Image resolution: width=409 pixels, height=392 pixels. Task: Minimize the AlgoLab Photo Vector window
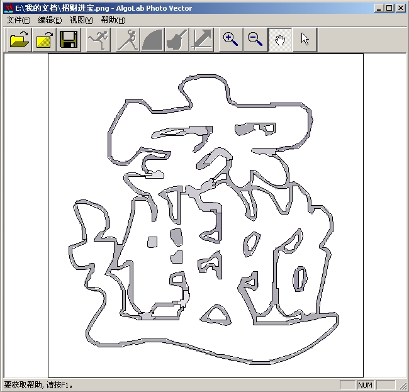379,8
